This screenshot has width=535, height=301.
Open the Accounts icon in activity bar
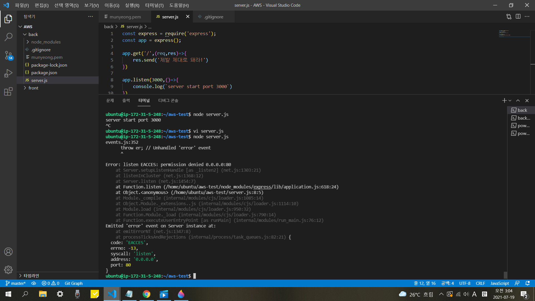(x=8, y=252)
